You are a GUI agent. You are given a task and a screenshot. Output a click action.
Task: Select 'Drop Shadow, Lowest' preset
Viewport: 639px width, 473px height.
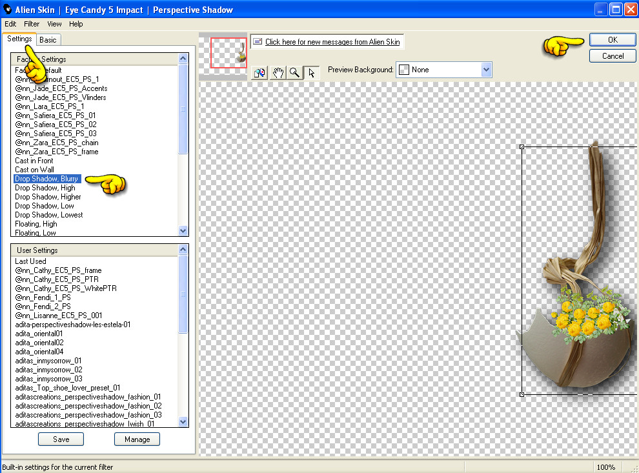[48, 215]
